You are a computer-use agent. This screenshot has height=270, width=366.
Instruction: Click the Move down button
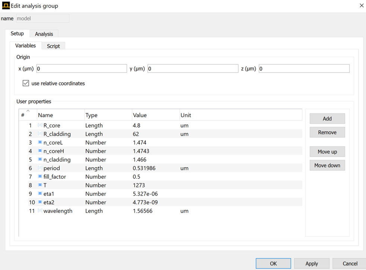327,165
